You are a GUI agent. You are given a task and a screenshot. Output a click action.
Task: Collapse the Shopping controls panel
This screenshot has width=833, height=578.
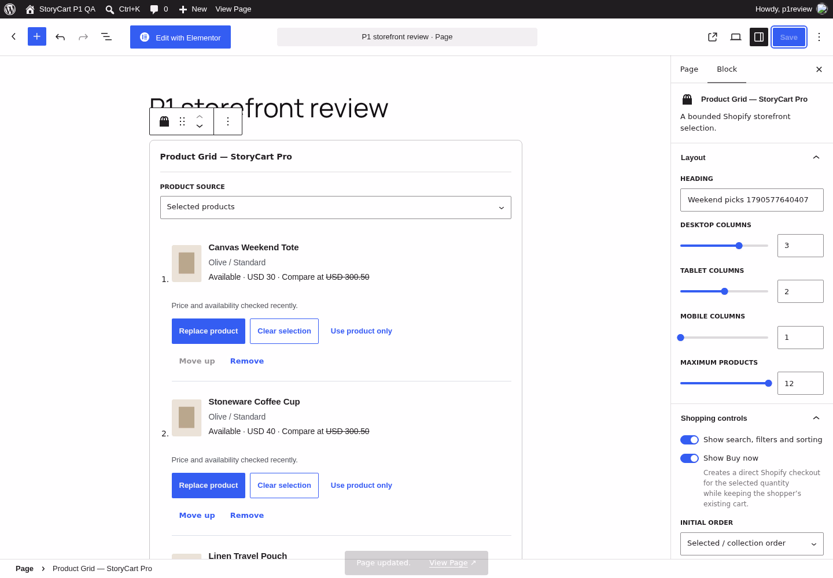coord(752,418)
